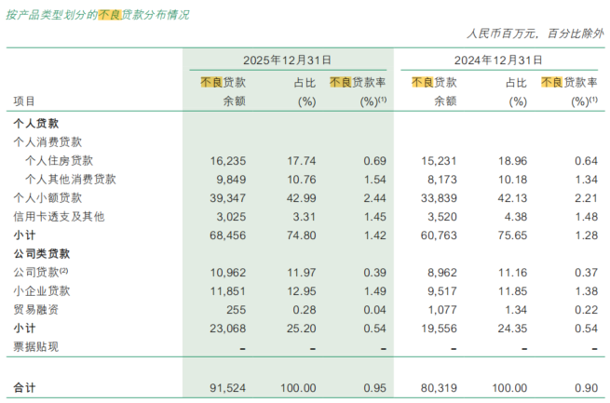Select the 19,556 subtotal cell
610x403 pixels.
pos(439,329)
